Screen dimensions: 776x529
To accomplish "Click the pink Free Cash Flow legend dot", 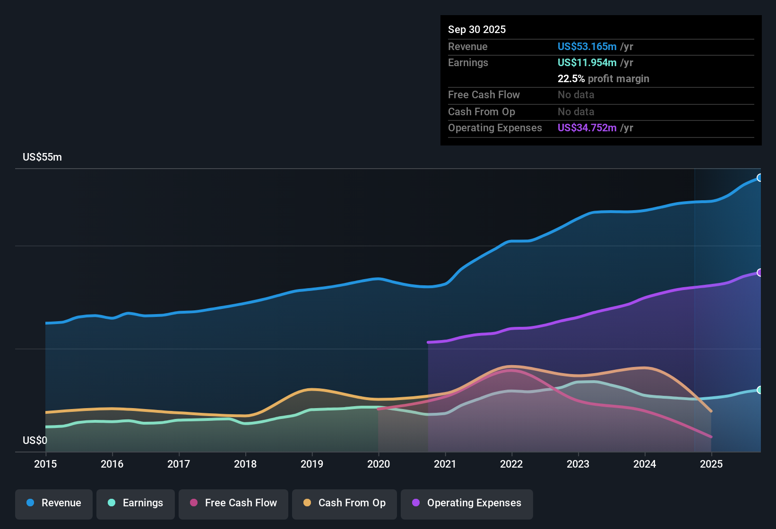I will coord(194,503).
